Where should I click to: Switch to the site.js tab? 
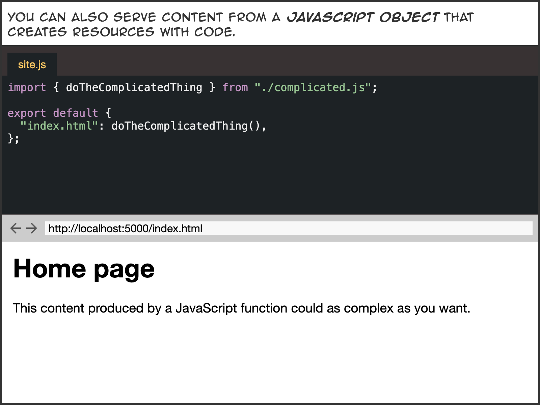[32, 64]
